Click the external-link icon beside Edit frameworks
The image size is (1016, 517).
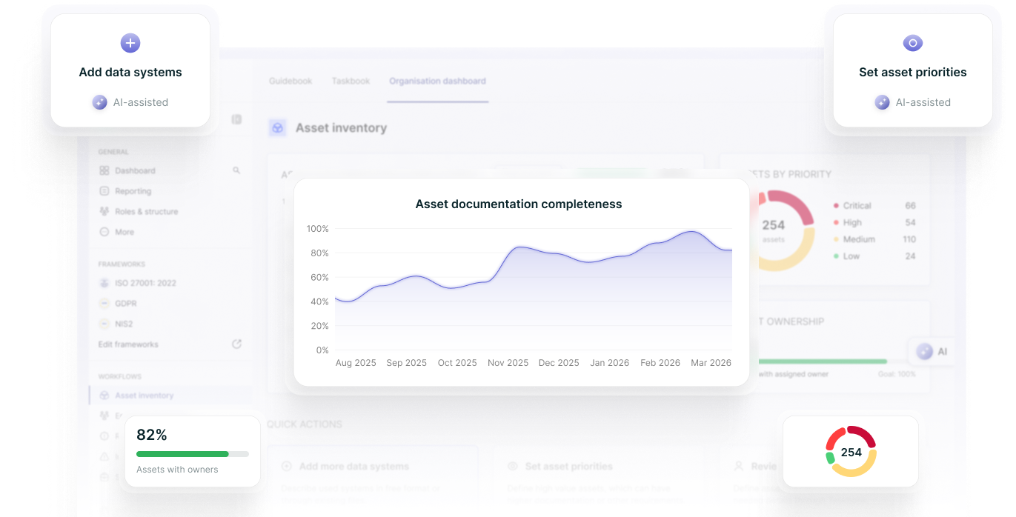click(236, 344)
